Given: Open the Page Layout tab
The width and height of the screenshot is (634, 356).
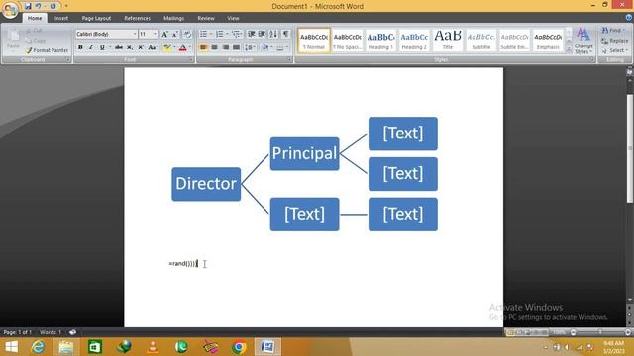Looking at the screenshot, I should point(96,18).
